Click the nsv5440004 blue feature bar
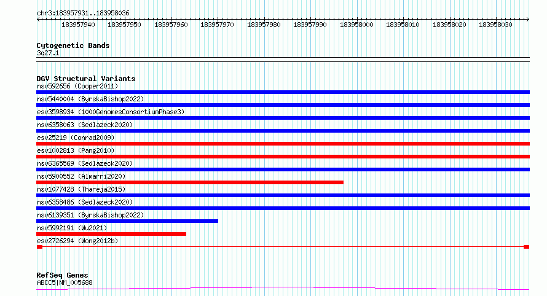 click(283, 105)
